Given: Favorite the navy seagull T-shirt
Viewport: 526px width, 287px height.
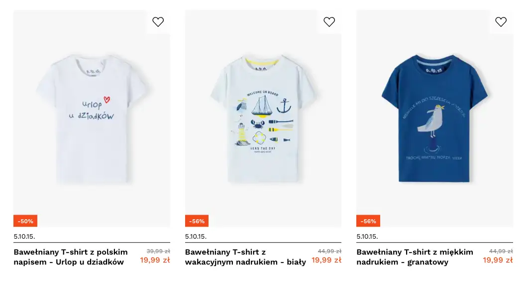Looking at the screenshot, I should pyautogui.click(x=501, y=22).
